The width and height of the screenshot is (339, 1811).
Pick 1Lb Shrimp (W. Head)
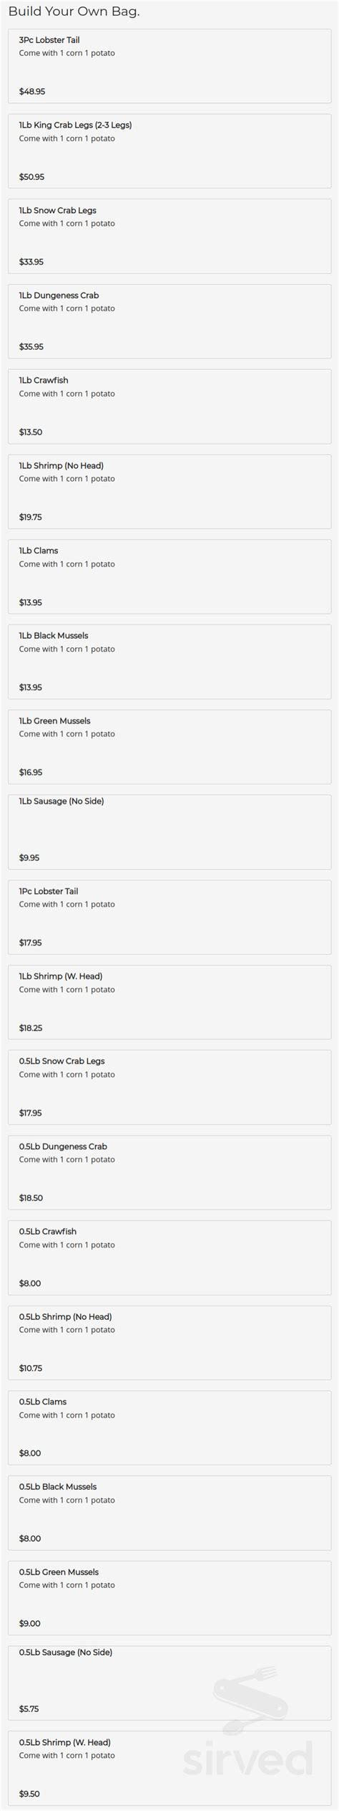[x=169, y=1002]
